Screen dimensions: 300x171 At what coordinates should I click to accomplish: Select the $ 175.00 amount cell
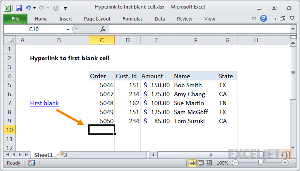(156, 94)
